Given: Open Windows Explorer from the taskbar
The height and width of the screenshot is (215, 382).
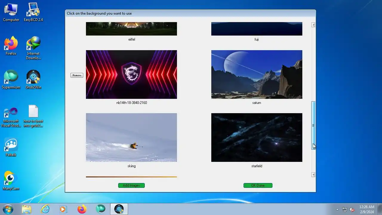Looking at the screenshot, I should pyautogui.click(x=27, y=209).
